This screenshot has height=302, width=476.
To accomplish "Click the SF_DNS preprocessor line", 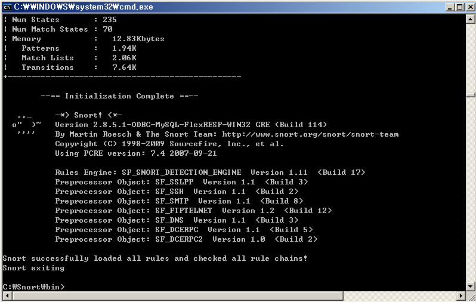I will [177, 220].
